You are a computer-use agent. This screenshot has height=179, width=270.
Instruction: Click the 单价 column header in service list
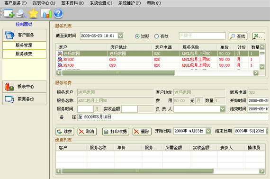226,47
